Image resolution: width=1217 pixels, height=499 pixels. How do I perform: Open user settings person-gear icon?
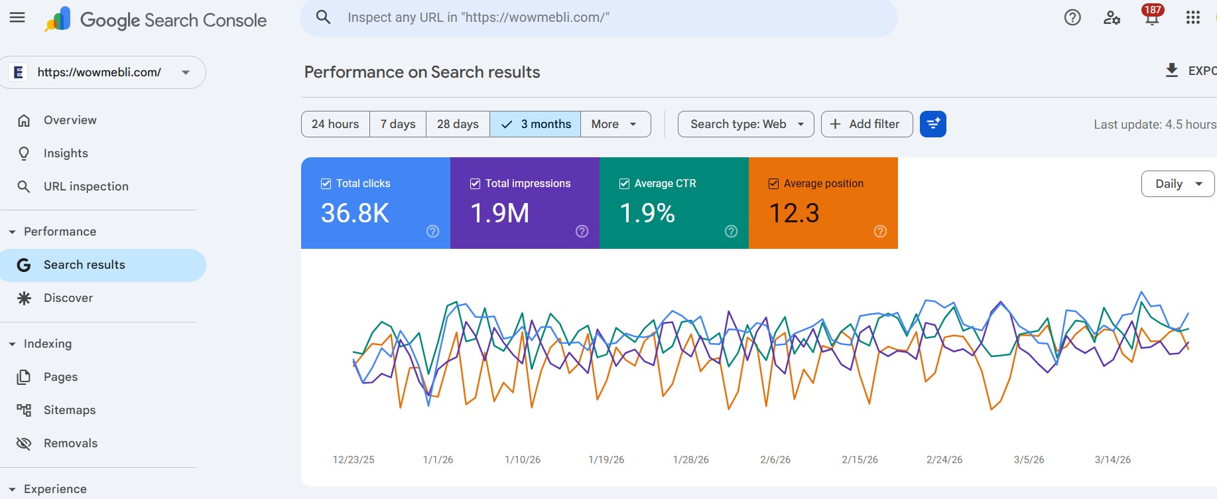click(x=1112, y=18)
